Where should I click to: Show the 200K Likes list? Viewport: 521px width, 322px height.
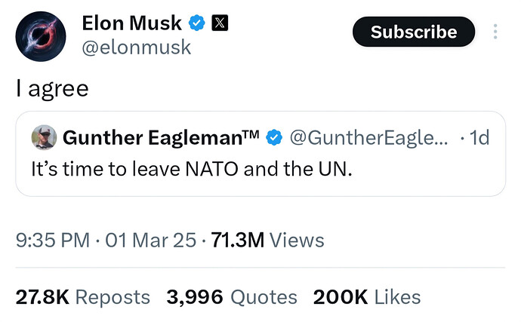(366, 297)
